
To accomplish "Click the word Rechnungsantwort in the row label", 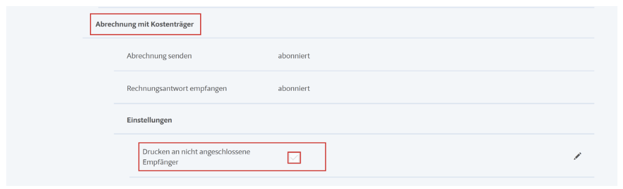I will click(157, 88).
